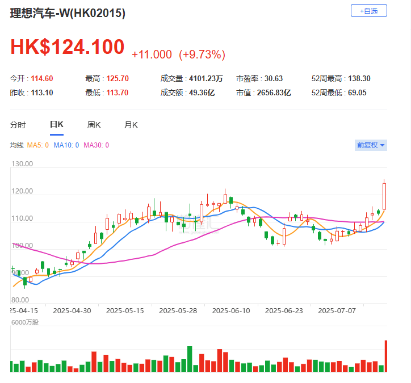This screenshot has width=411, height=383.
Task: Click 最低 value 113.70
Action: pos(117,92)
